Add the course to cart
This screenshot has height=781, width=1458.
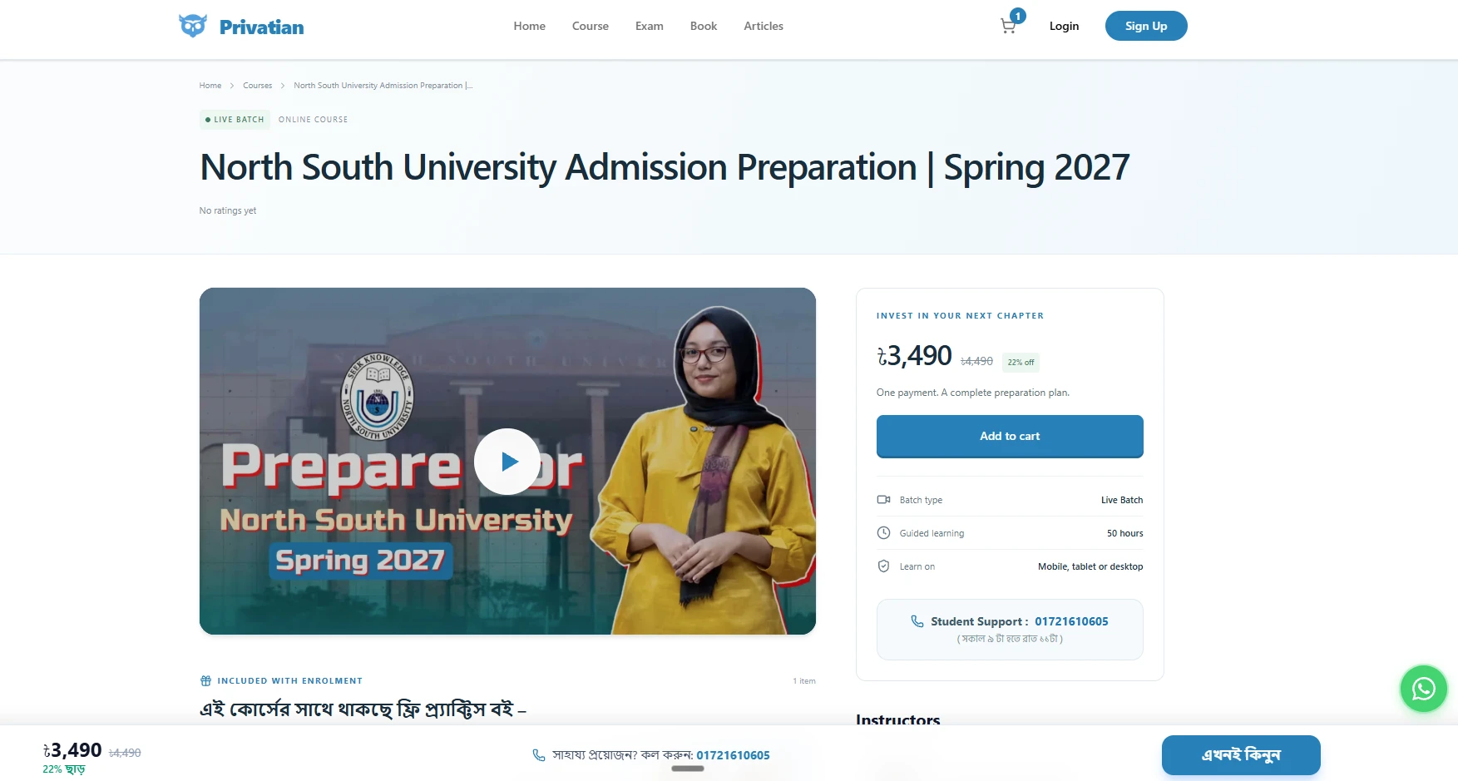pyautogui.click(x=1010, y=436)
